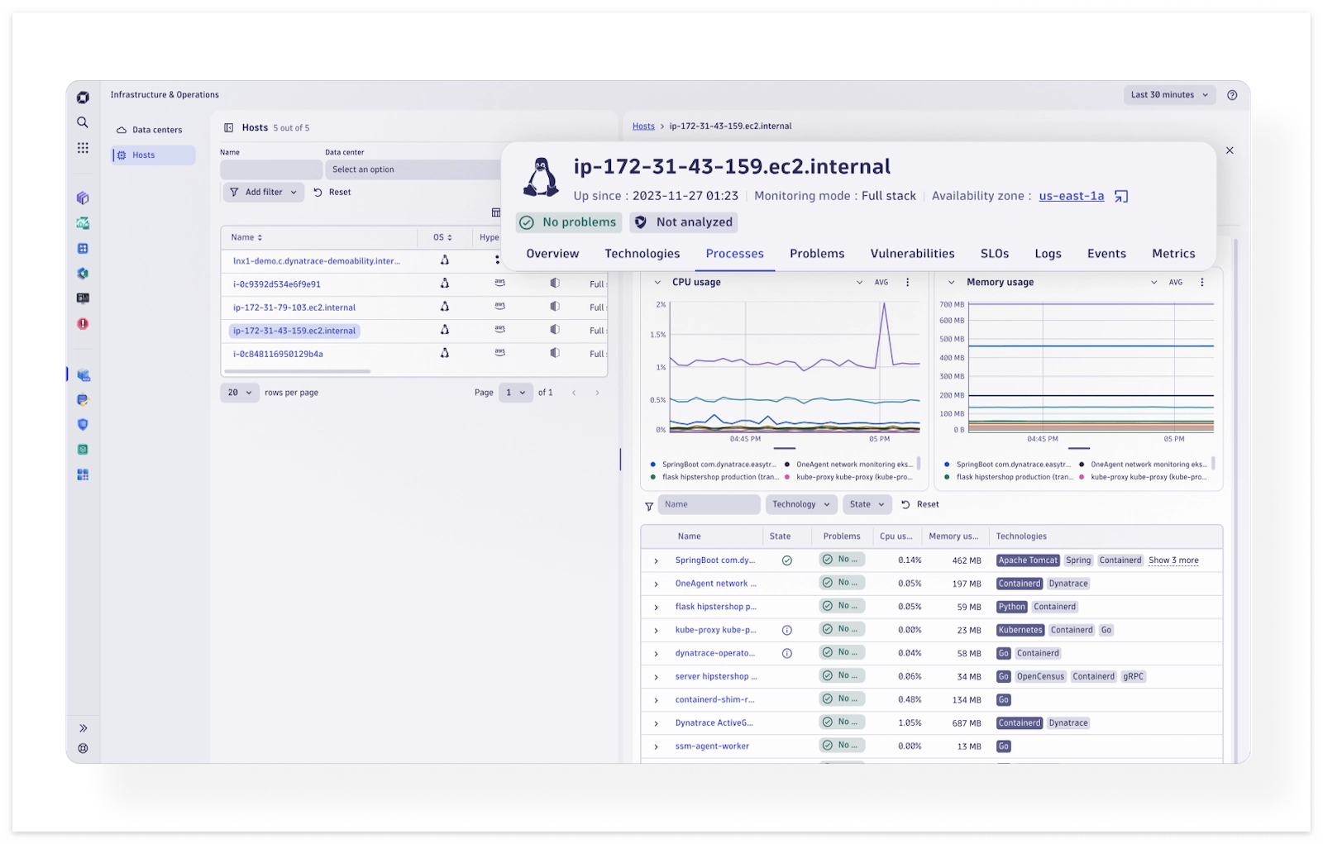The height and width of the screenshot is (844, 1323).
Task: Click the hosts Name filter input
Action: click(271, 169)
